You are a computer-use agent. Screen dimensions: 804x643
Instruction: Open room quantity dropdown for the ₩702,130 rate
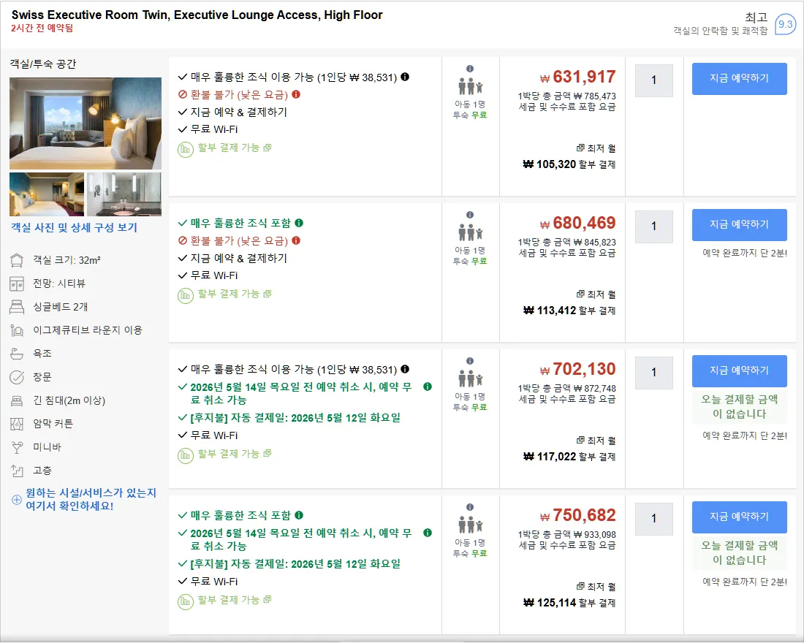tap(653, 373)
